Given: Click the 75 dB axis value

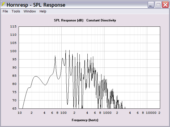Looking at the screenshot, I should tap(14, 92).
